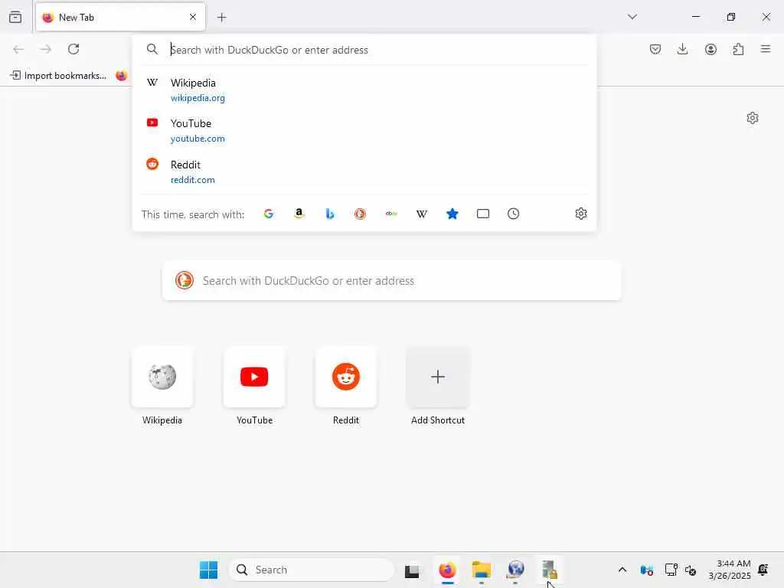Go forward one page
This screenshot has height=588, width=784.
tap(45, 49)
